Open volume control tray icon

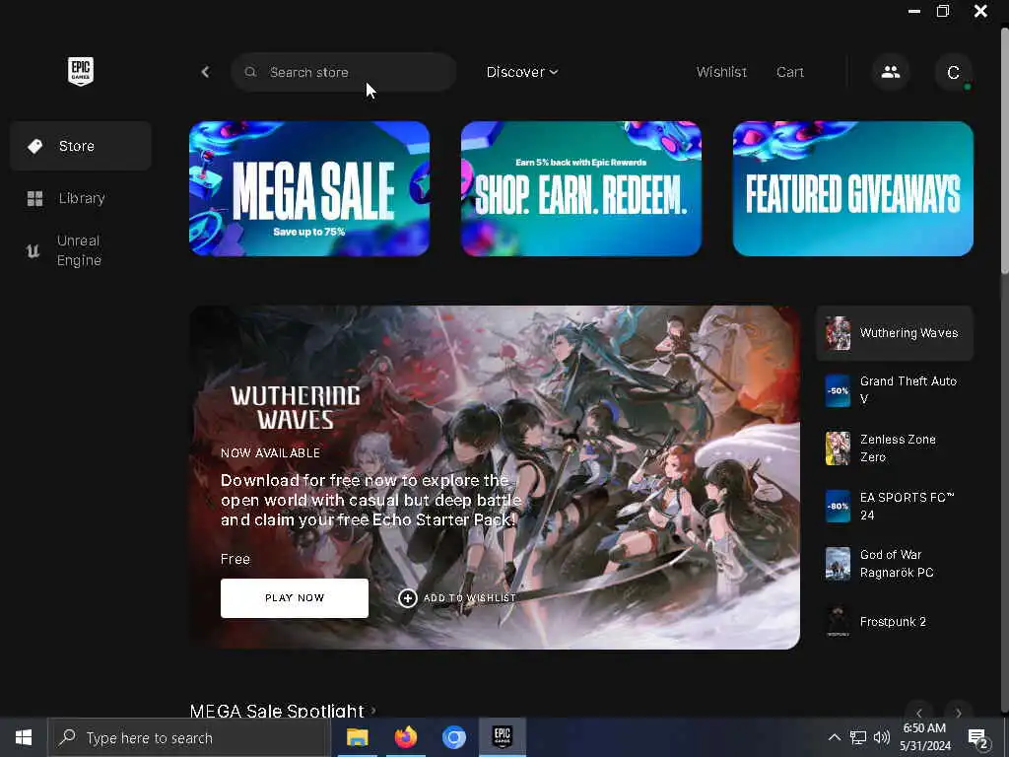[882, 737]
